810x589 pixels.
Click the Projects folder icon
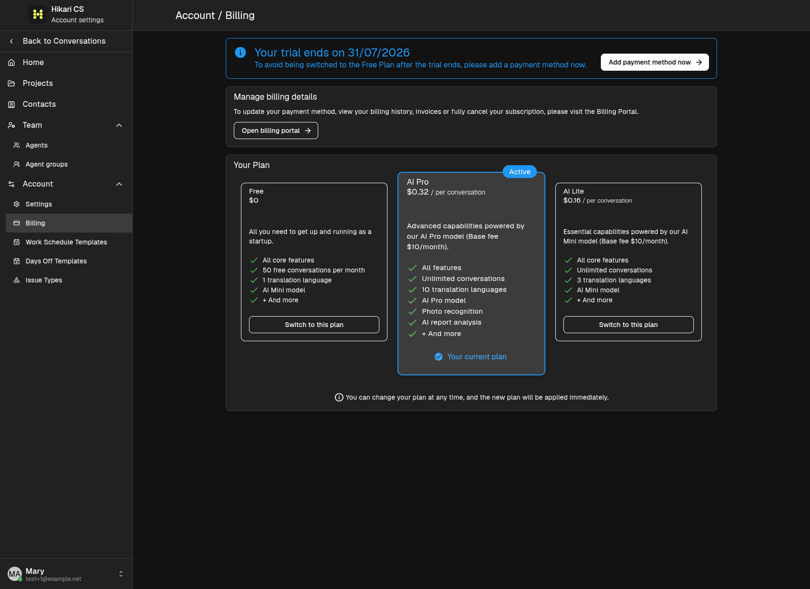pos(11,84)
